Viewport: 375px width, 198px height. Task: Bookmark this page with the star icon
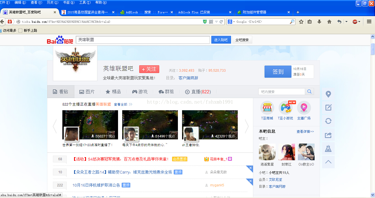tap(301, 22)
